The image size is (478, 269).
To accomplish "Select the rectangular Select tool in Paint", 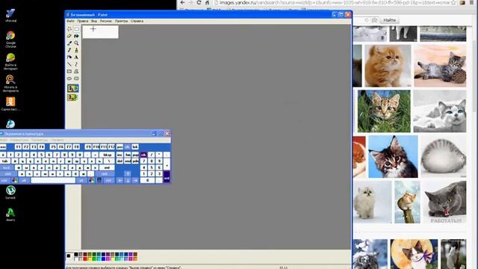I will pos(76,29).
